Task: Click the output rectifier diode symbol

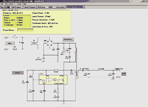Action: [x=83, y=70]
